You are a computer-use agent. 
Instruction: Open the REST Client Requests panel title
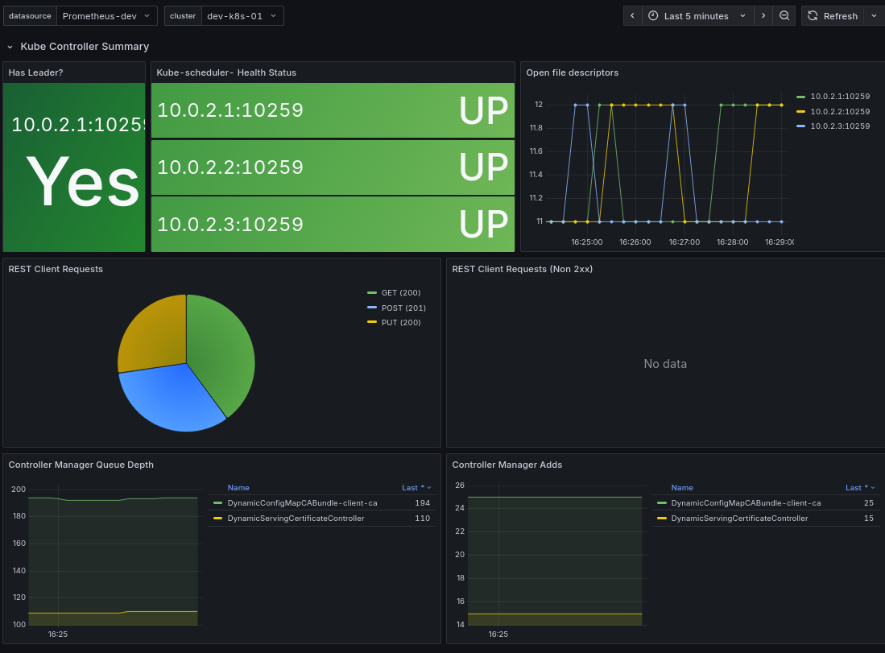(56, 269)
